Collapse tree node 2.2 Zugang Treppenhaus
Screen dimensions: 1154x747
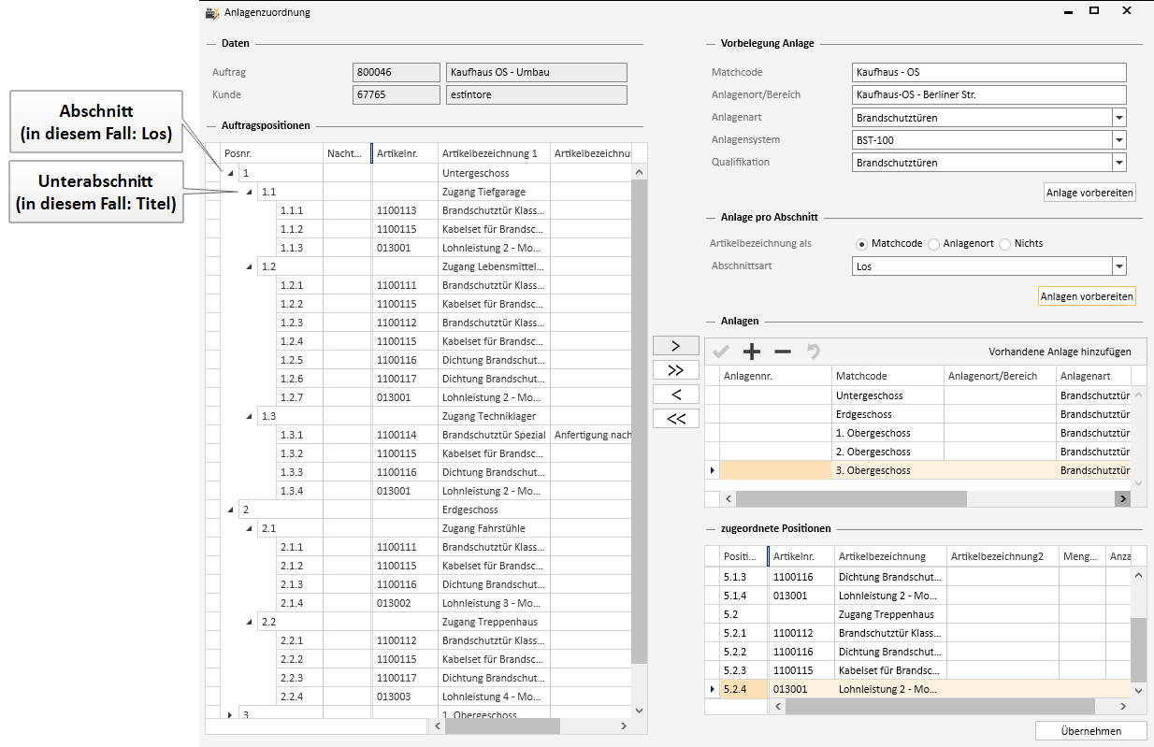[x=249, y=622]
